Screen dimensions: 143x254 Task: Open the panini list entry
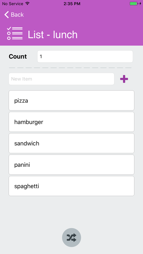click(71, 165)
